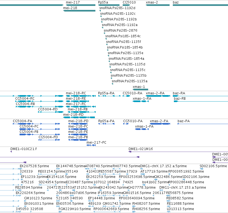Select the RE03154.5prime EST
This screenshot has width=228, height=213.
point(47,174)
